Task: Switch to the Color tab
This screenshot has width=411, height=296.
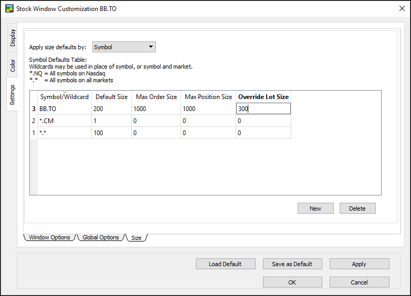Action: [x=13, y=65]
